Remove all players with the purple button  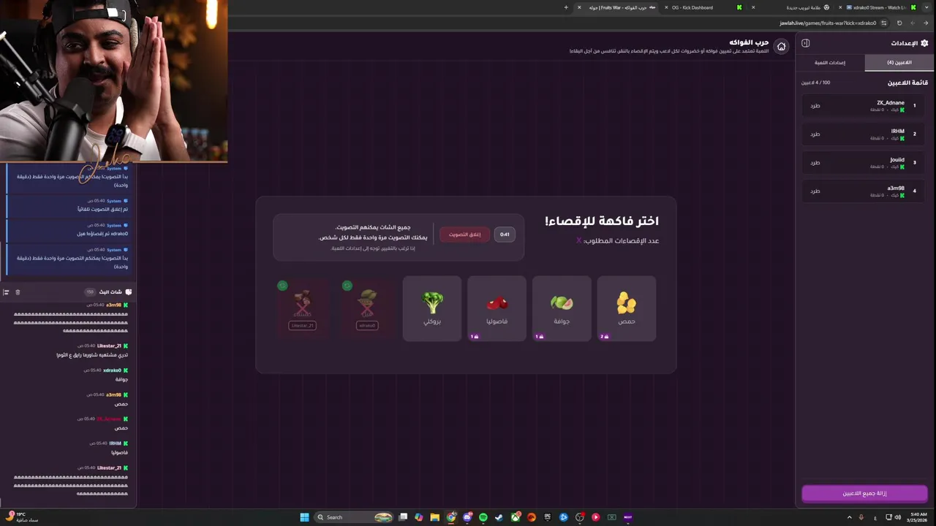pyautogui.click(x=864, y=493)
